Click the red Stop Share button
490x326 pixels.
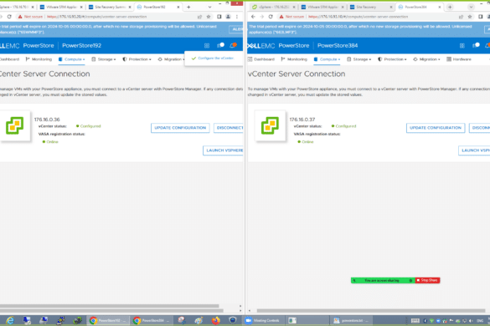coord(427,281)
